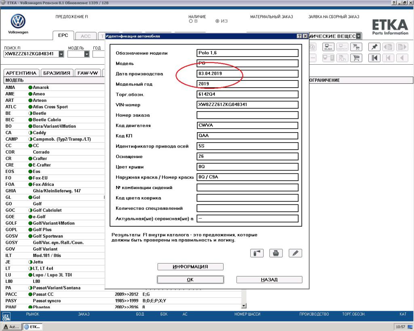Select Jetta in model list
The image size is (414, 331).
pyautogui.click(x=54, y=262)
